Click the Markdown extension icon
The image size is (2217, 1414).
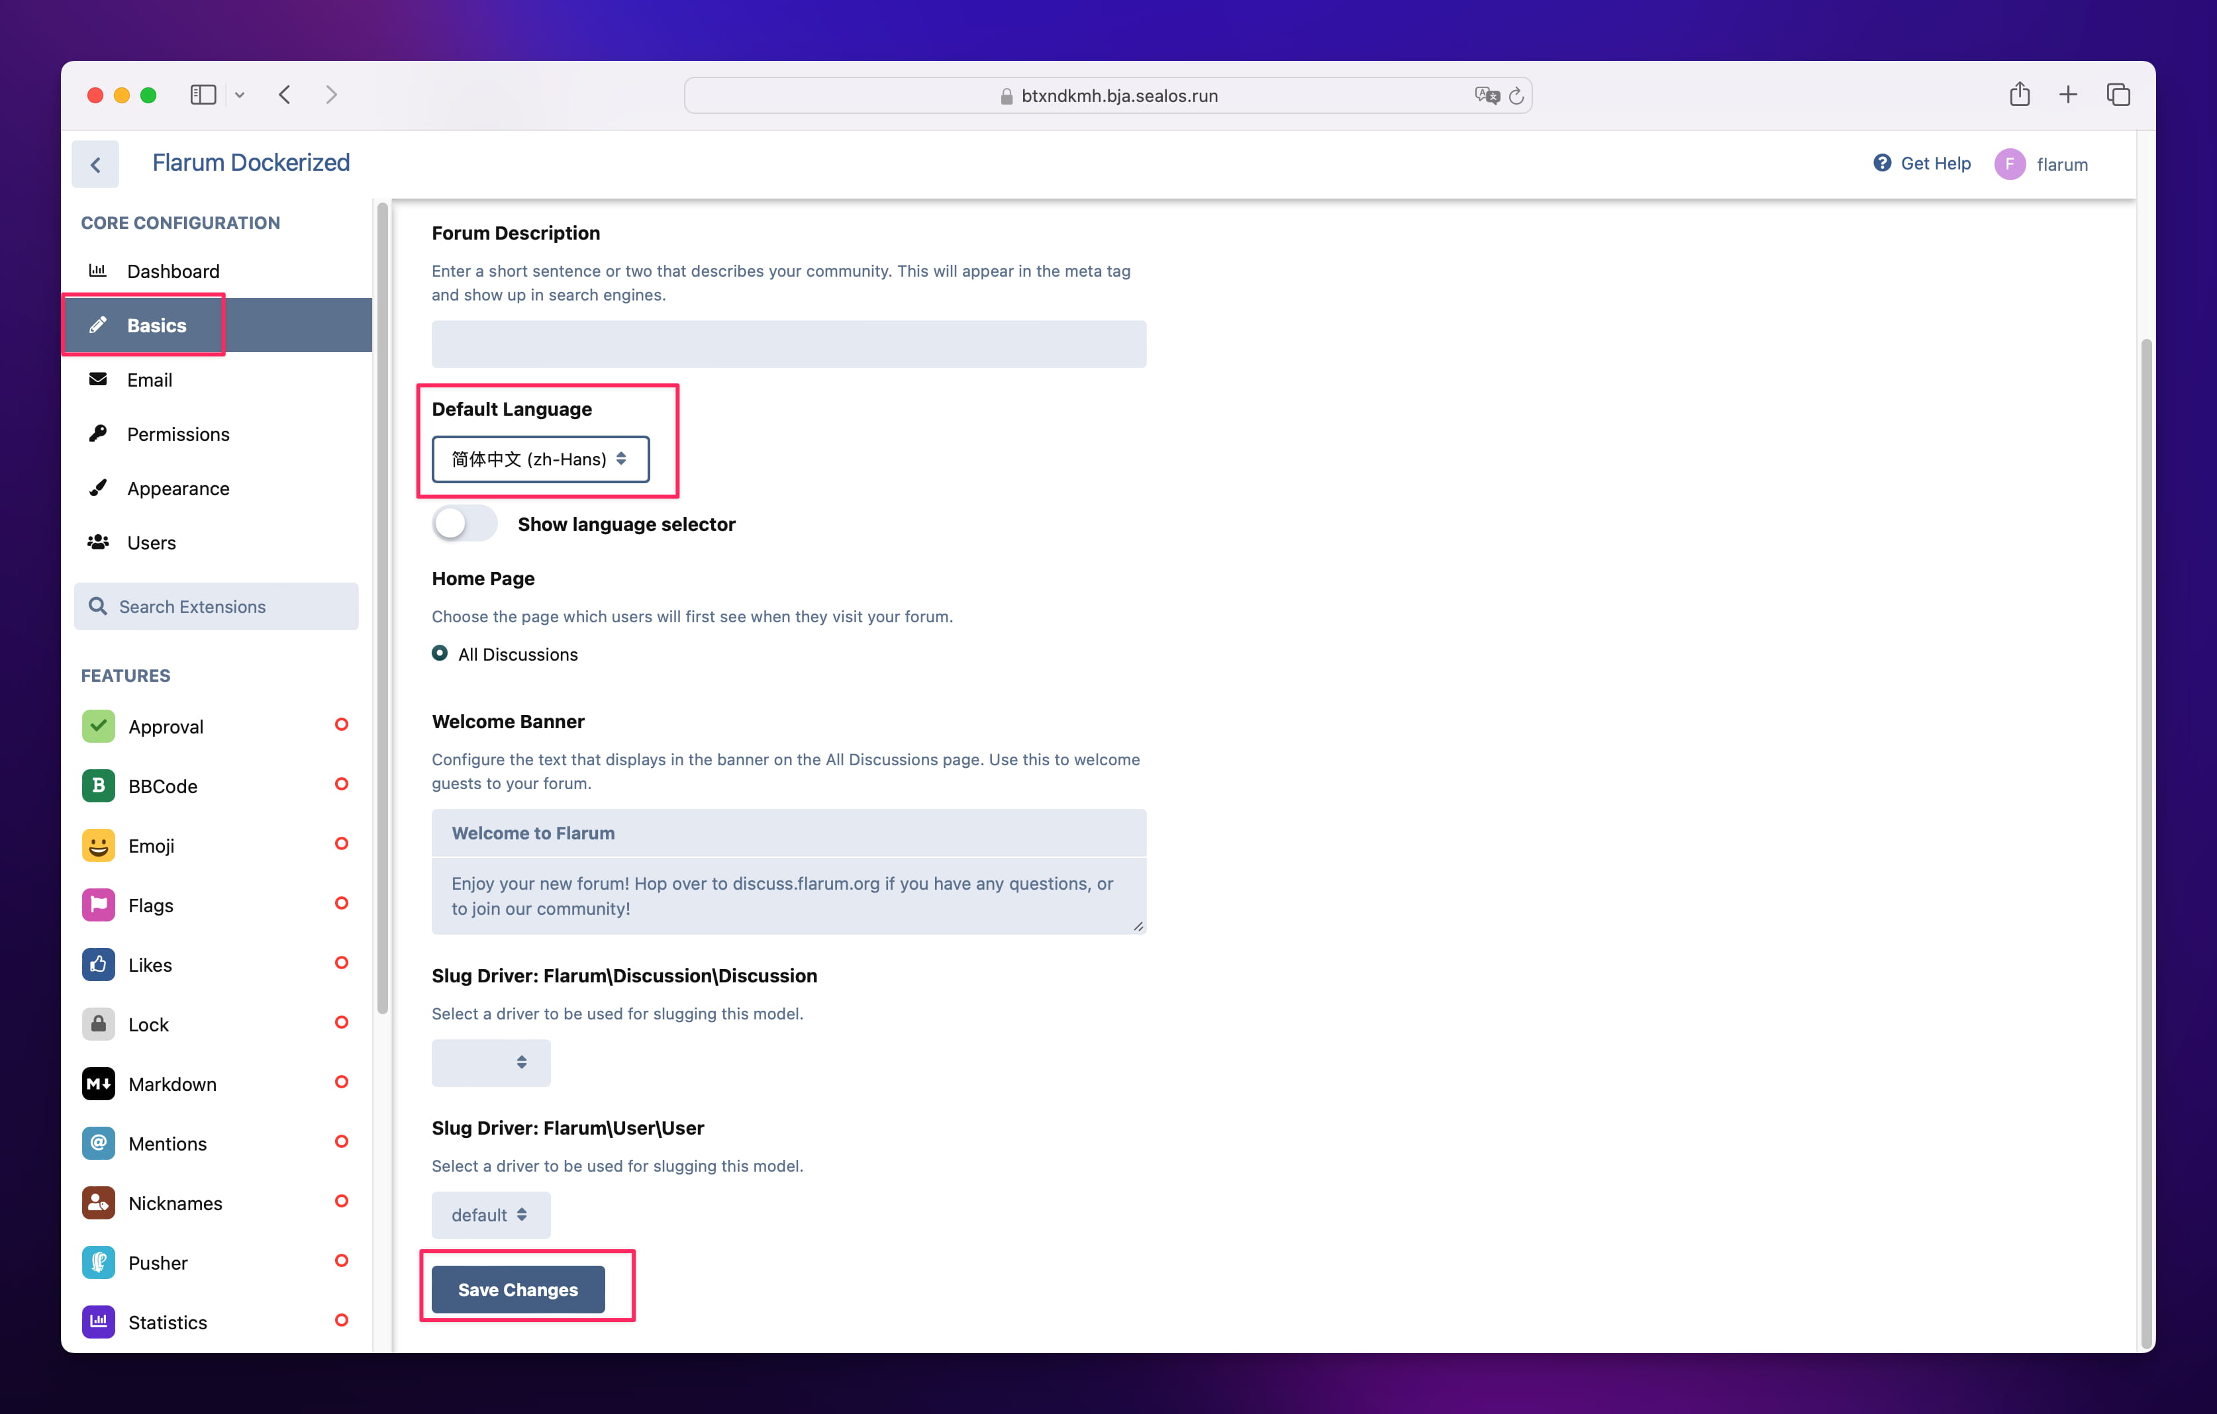[x=99, y=1084]
